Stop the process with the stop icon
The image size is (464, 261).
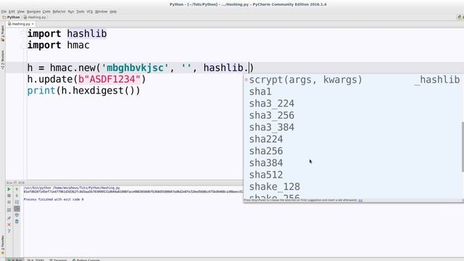tap(9, 196)
